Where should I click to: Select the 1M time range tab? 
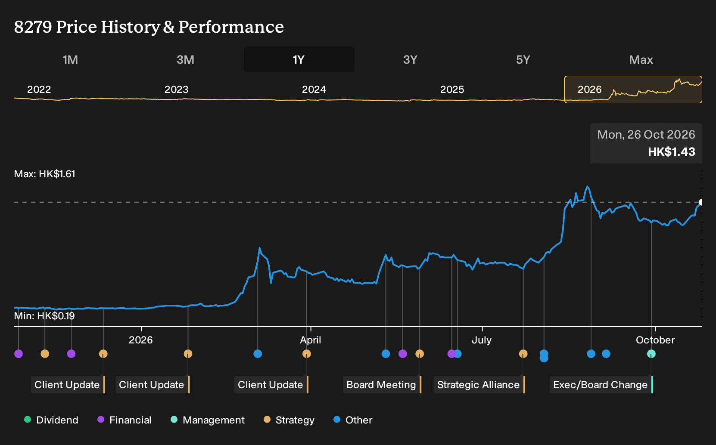point(70,59)
